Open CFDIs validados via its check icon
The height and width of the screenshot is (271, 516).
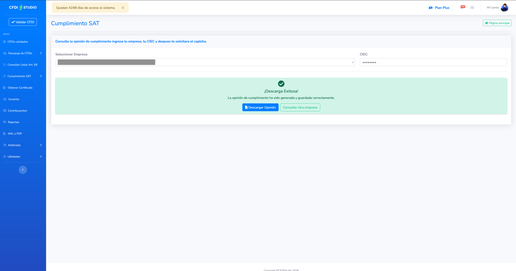[4, 42]
